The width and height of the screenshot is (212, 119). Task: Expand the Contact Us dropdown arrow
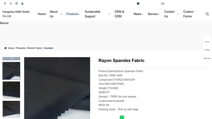point(178,14)
